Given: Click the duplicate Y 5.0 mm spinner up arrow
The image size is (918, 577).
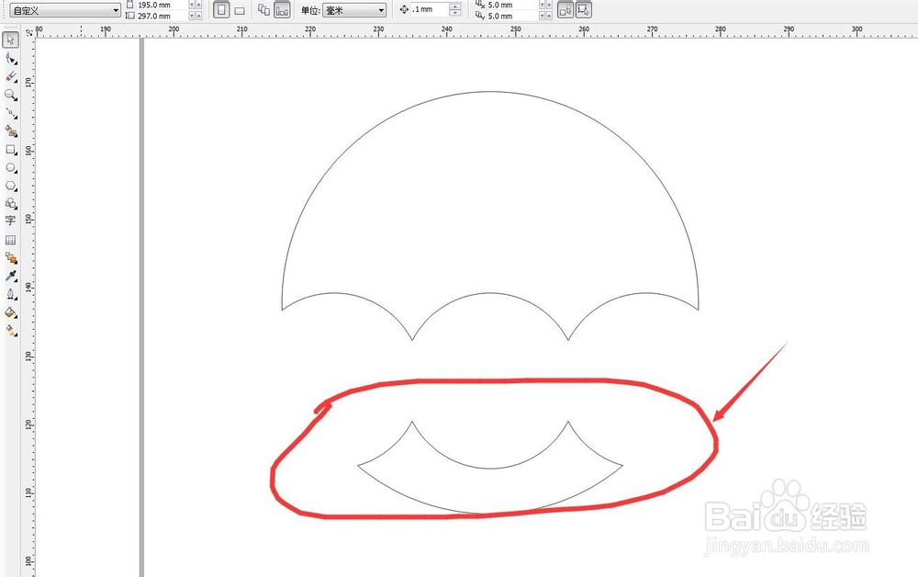Looking at the screenshot, I should tap(549, 16).
